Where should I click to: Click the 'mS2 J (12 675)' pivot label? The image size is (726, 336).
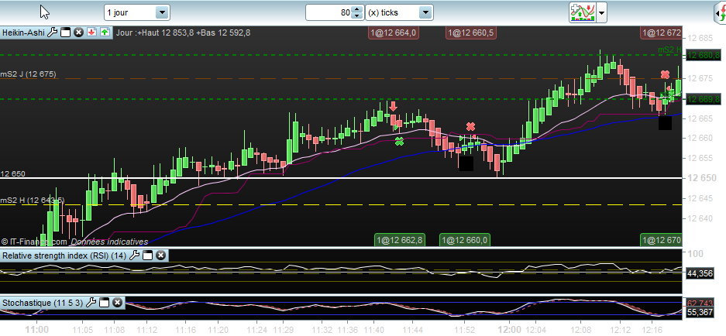(29, 74)
